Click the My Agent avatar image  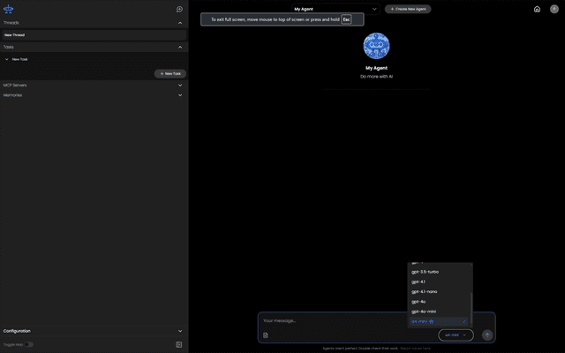point(376,46)
